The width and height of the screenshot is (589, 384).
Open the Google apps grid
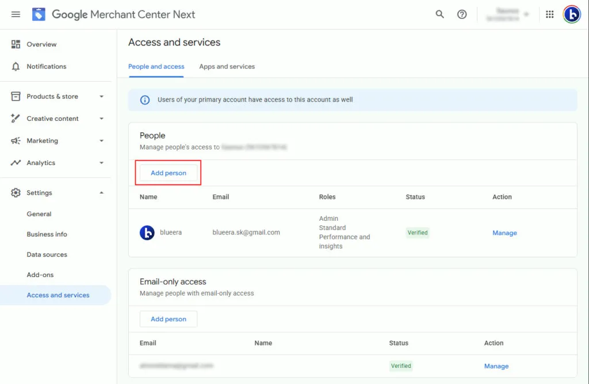point(550,14)
